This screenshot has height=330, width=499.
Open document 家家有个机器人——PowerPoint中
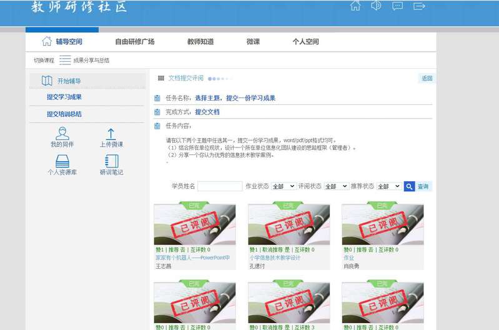pos(192,257)
